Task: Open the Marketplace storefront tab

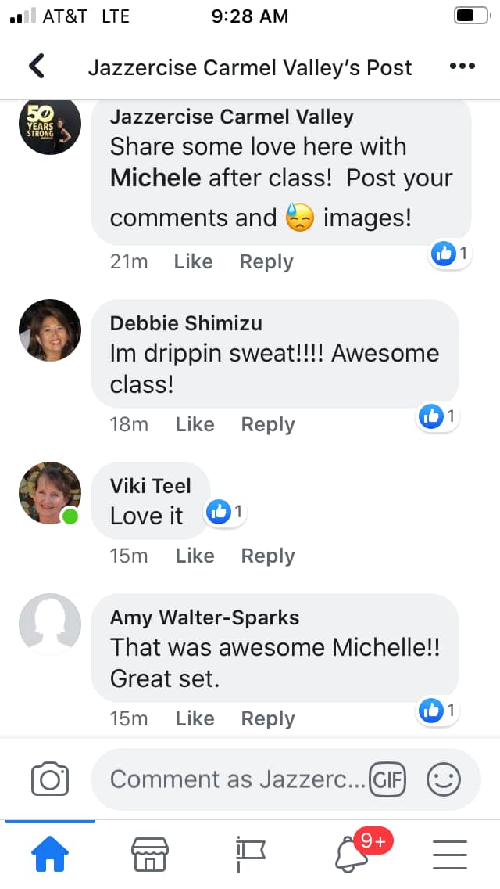Action: coord(150,854)
